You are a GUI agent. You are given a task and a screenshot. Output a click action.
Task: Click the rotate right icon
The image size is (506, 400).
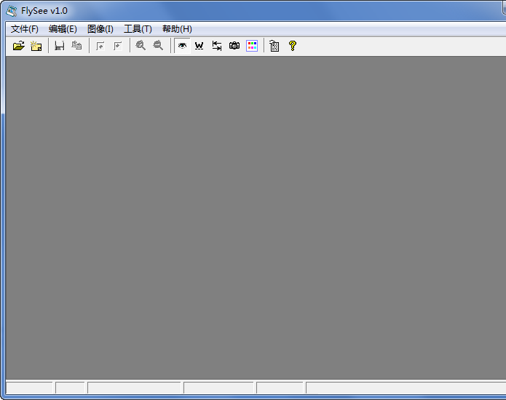point(117,46)
